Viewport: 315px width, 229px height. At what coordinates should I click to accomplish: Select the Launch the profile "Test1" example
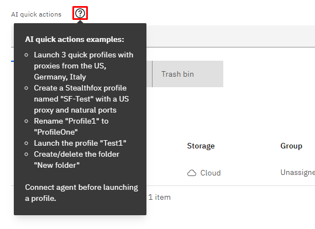(80, 143)
